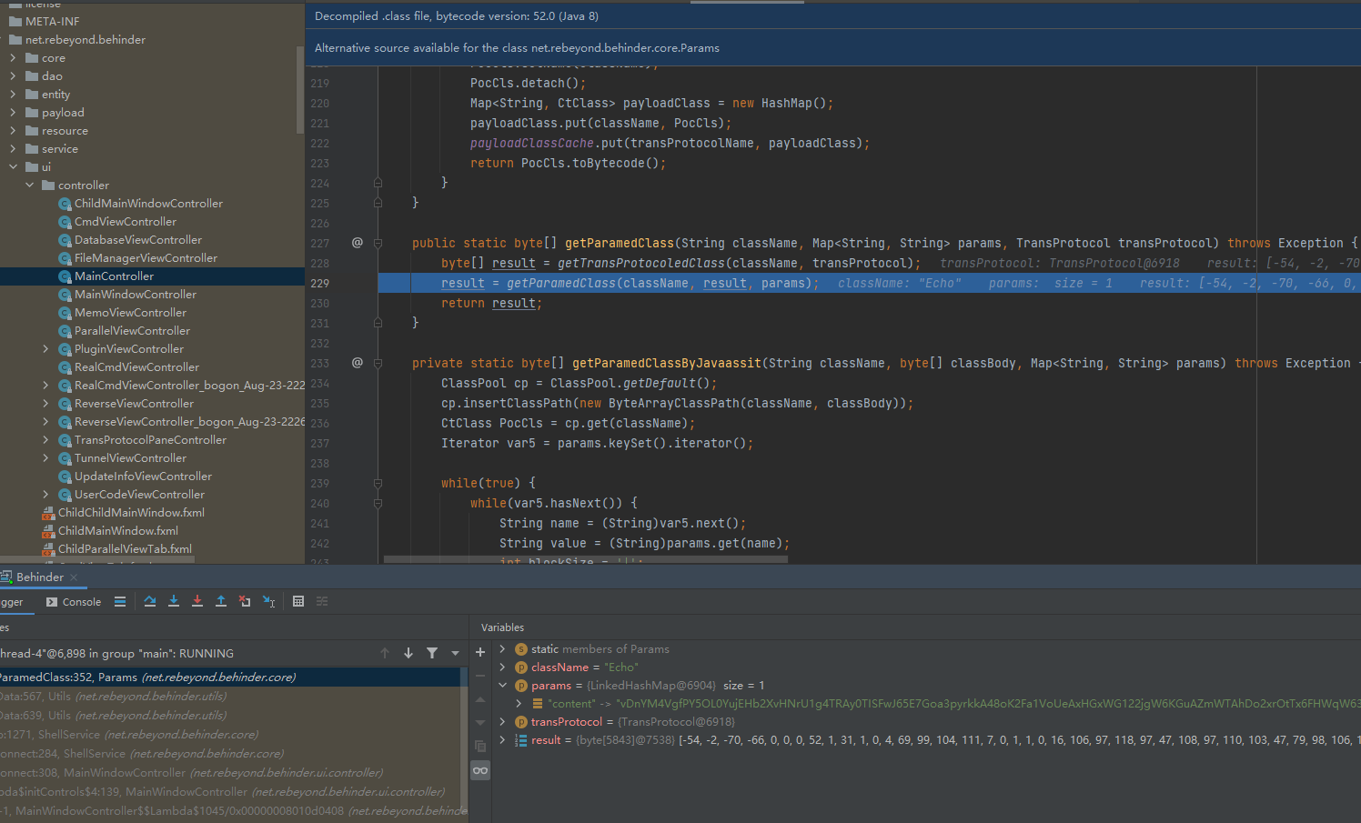Screen dimensions: 1361x823
Task: Expand the PluginViewController tree node
Action: tap(45, 348)
